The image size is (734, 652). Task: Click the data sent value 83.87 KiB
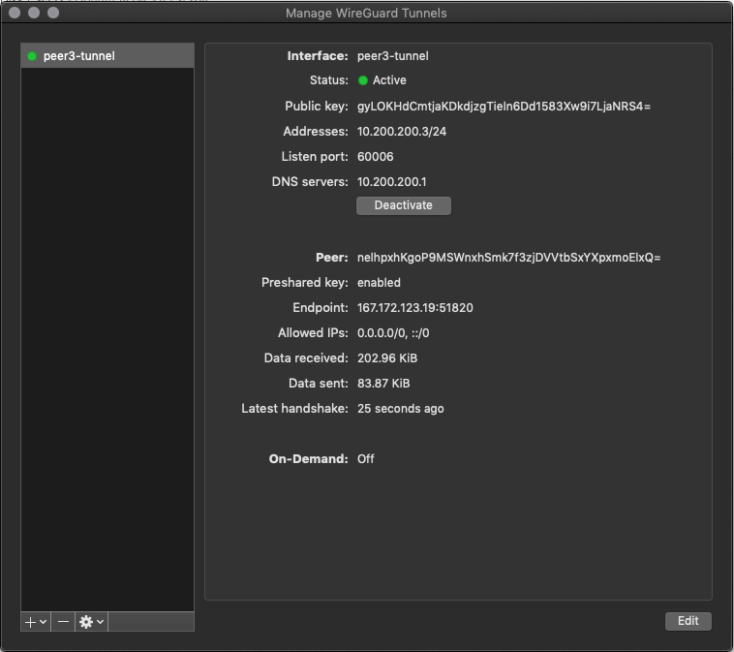point(383,383)
